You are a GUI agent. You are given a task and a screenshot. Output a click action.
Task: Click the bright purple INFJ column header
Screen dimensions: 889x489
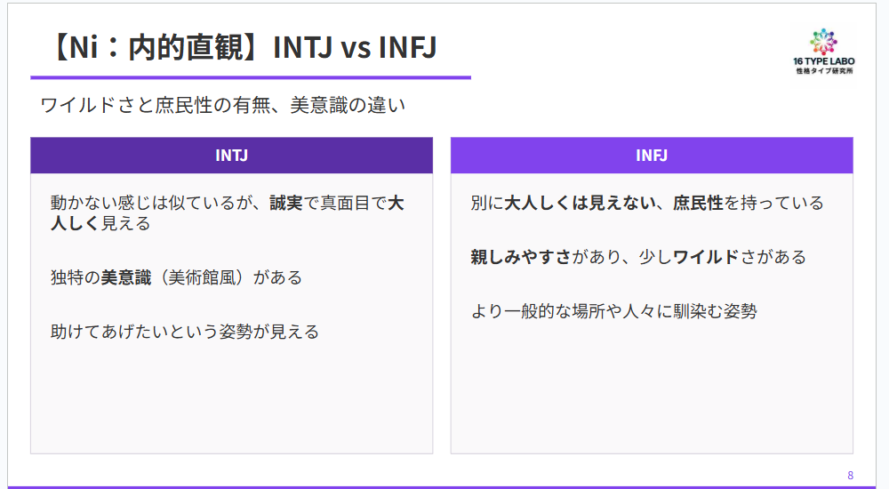coord(652,156)
